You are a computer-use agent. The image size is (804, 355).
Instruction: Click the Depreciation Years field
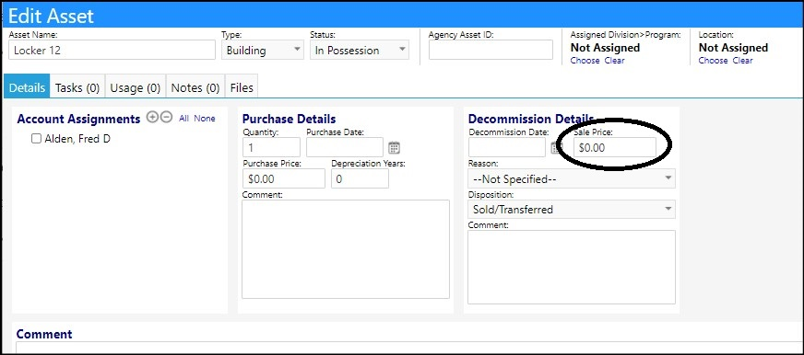360,178
